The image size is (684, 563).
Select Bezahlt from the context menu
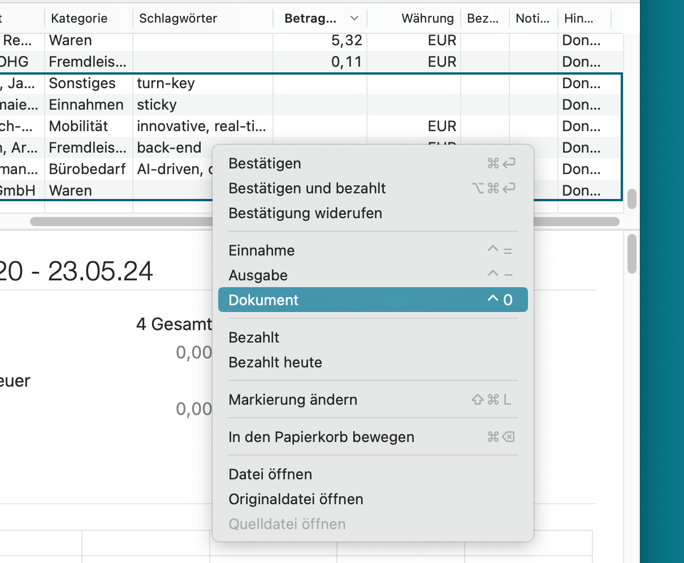pyautogui.click(x=254, y=337)
